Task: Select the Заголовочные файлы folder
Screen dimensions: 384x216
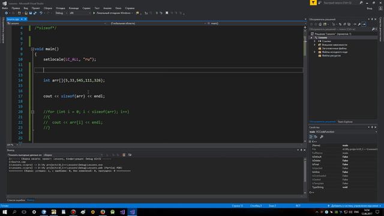Action: pos(334,49)
